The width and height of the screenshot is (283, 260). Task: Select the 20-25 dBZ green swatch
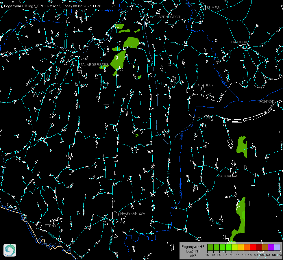[x=223, y=247]
